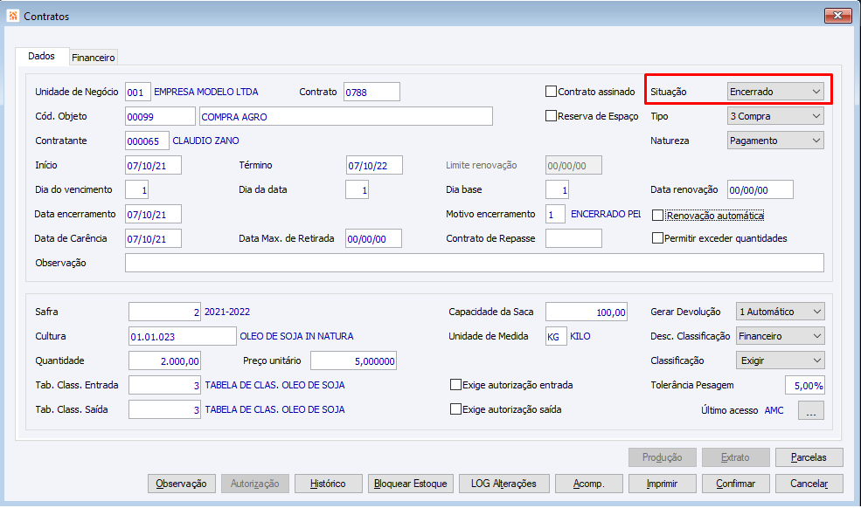
Task: Click the Cultura code field 01.01.023
Action: (x=183, y=336)
